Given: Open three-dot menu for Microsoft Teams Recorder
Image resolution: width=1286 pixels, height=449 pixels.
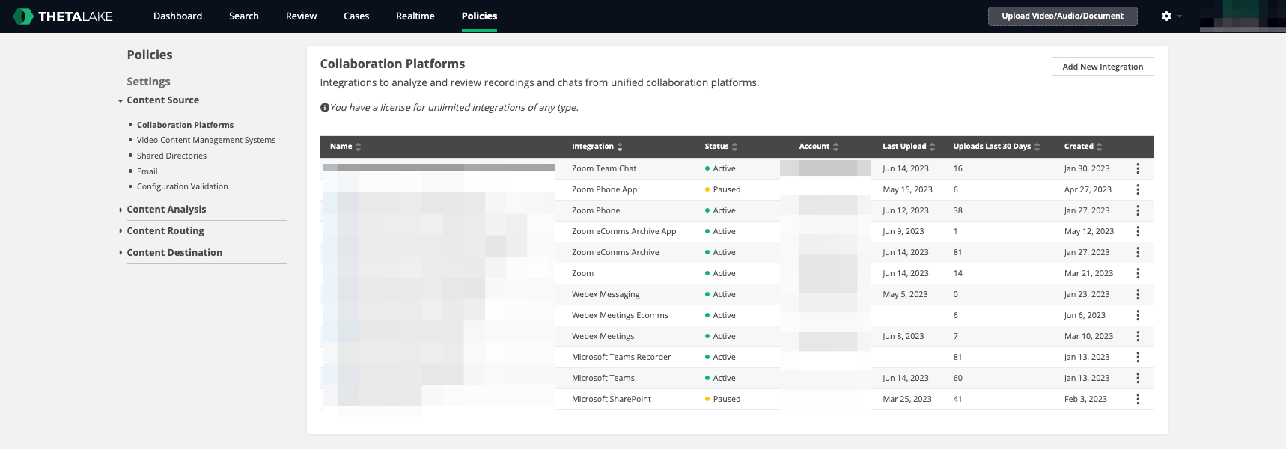Looking at the screenshot, I should [x=1138, y=357].
